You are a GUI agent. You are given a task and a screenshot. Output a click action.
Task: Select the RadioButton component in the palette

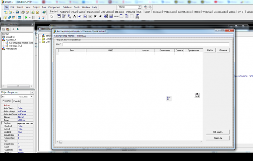[100, 17]
